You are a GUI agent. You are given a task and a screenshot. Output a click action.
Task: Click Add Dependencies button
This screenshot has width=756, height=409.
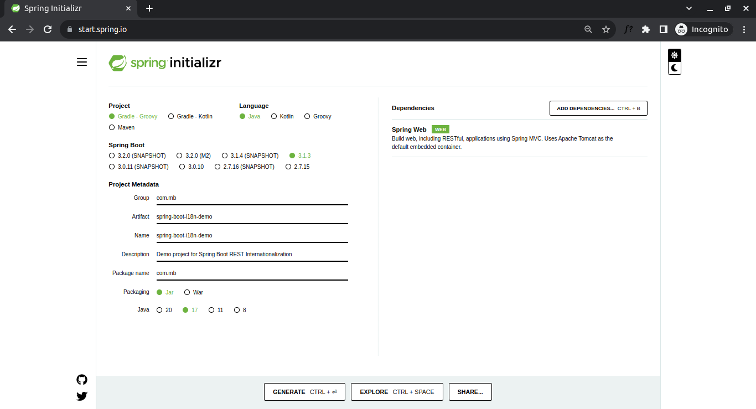[598, 108]
